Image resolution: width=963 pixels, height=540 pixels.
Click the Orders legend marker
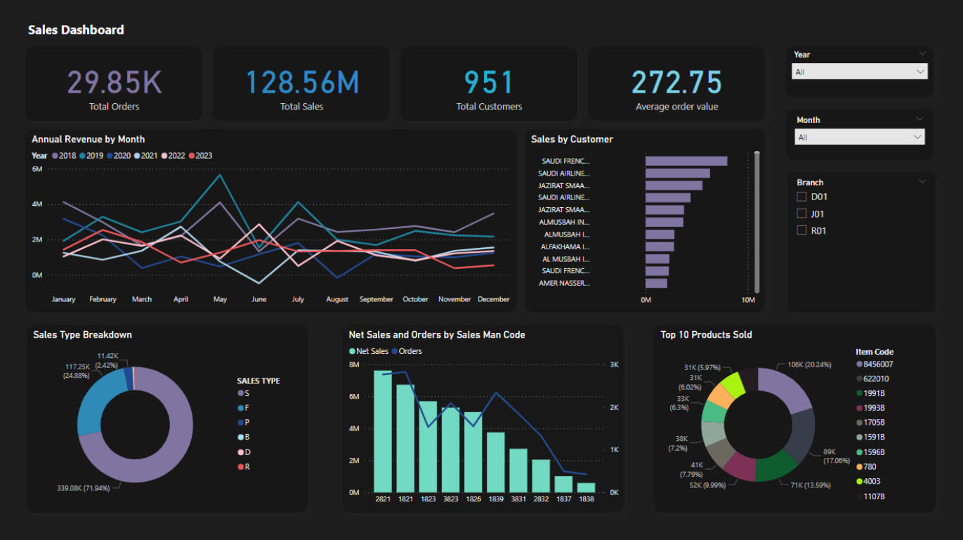click(x=394, y=351)
